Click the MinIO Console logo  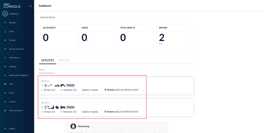pyautogui.click(x=12, y=6)
